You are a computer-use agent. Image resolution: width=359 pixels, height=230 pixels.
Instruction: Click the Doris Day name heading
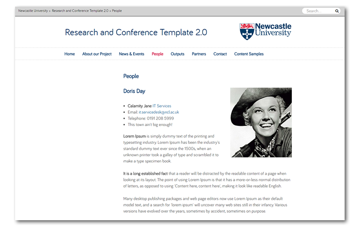coord(134,91)
